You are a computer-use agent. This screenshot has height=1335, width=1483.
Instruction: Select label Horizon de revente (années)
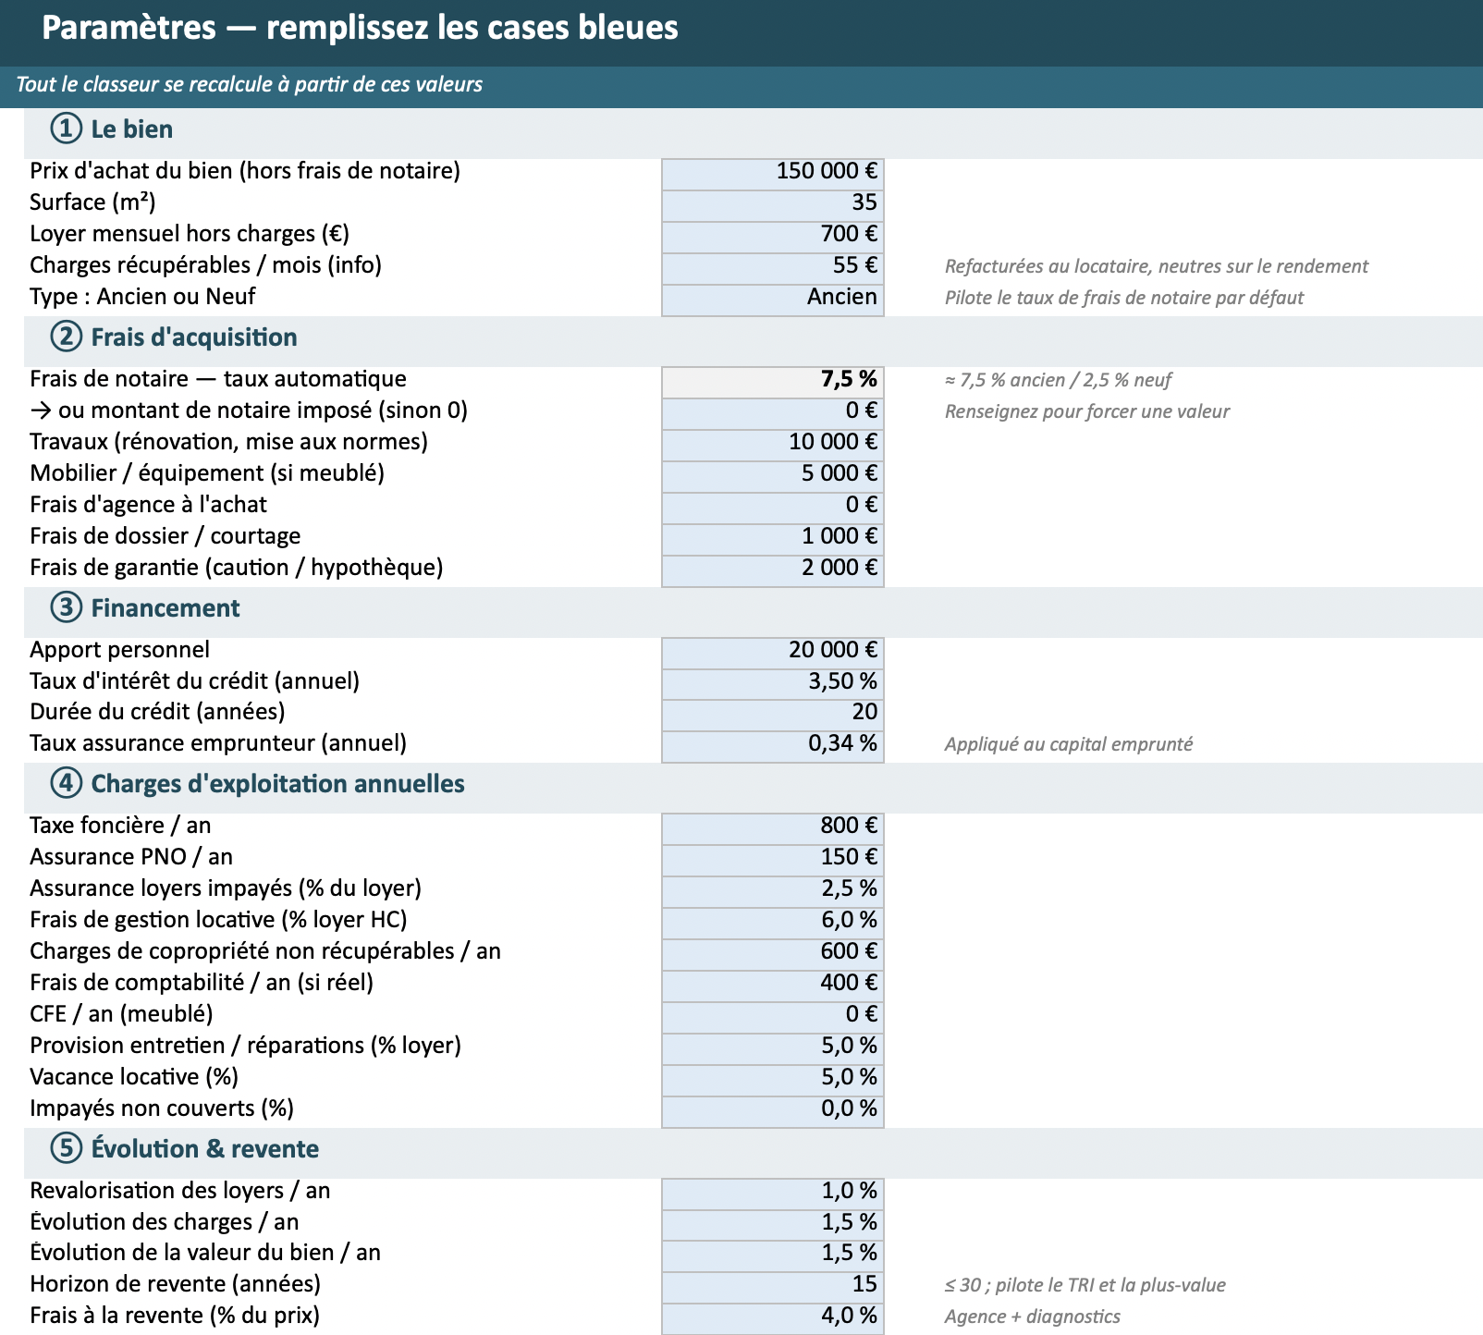coord(175,1284)
